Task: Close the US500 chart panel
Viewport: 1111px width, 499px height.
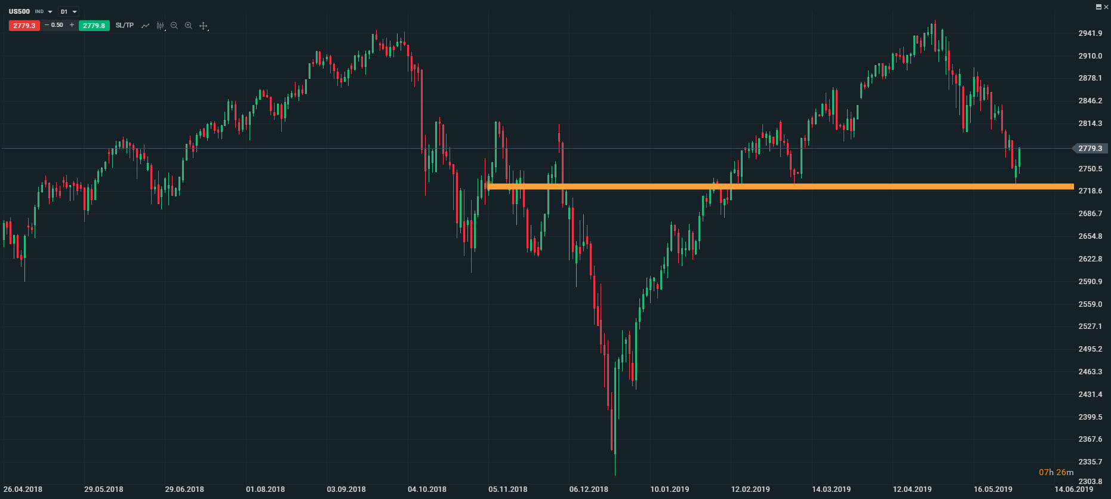Action: 1106,7
